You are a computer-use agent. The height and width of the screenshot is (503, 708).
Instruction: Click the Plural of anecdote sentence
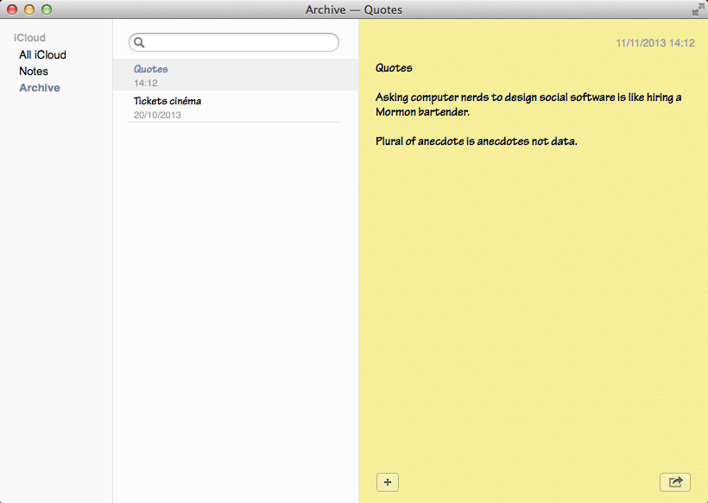click(476, 141)
